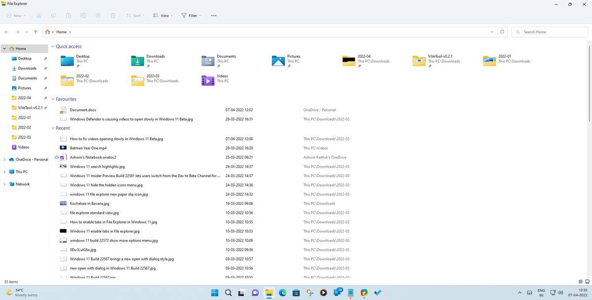Open the address bar history dropdown
The height and width of the screenshot is (300, 592).
pos(492,32)
